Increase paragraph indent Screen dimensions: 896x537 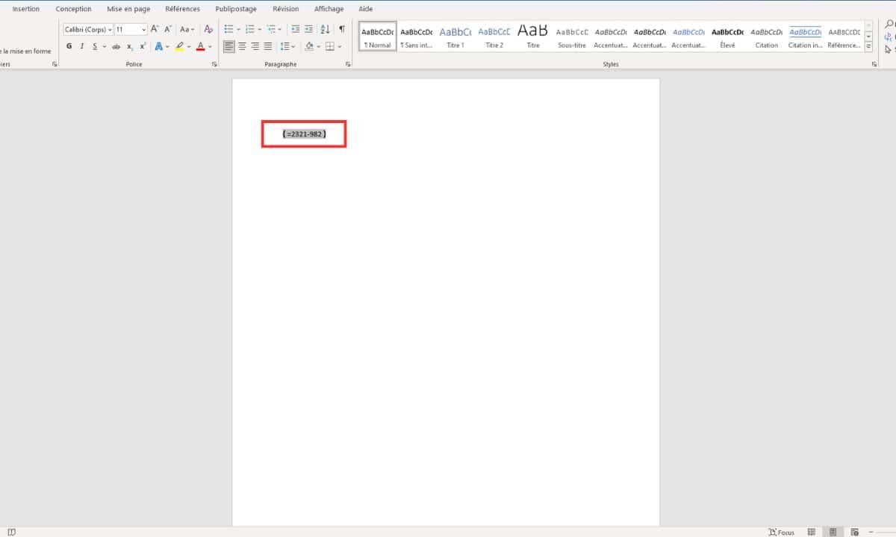pyautogui.click(x=308, y=29)
